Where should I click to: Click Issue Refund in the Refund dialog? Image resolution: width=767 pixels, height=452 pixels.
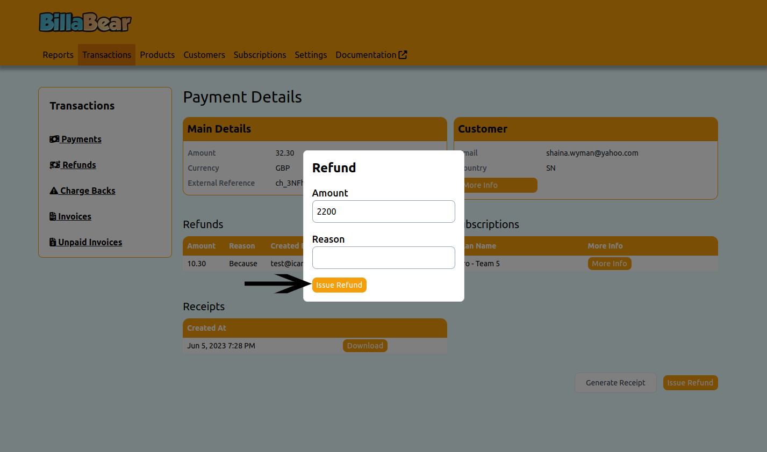(x=339, y=285)
